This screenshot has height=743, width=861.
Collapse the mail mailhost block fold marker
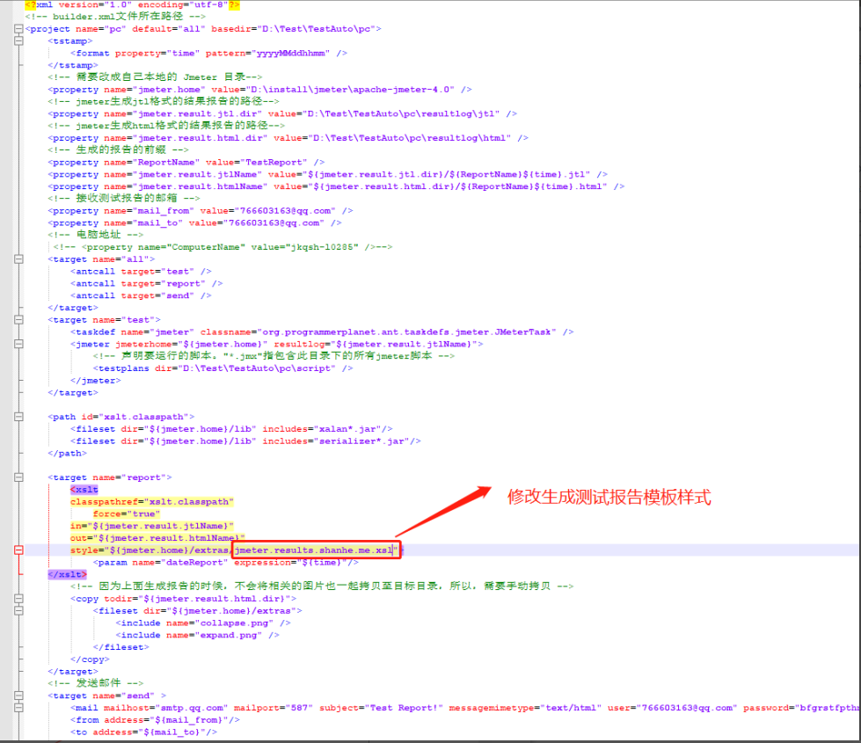(x=18, y=708)
